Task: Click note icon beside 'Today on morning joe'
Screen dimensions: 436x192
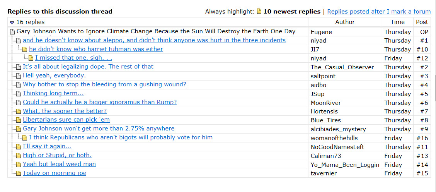Action: [x=19, y=173]
